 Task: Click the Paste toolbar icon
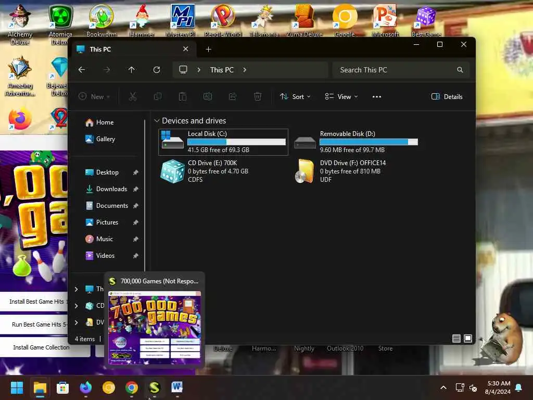pos(183,96)
